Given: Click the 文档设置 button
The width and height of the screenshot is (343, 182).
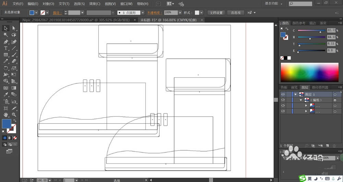Looking at the screenshot, I should click(216, 13).
